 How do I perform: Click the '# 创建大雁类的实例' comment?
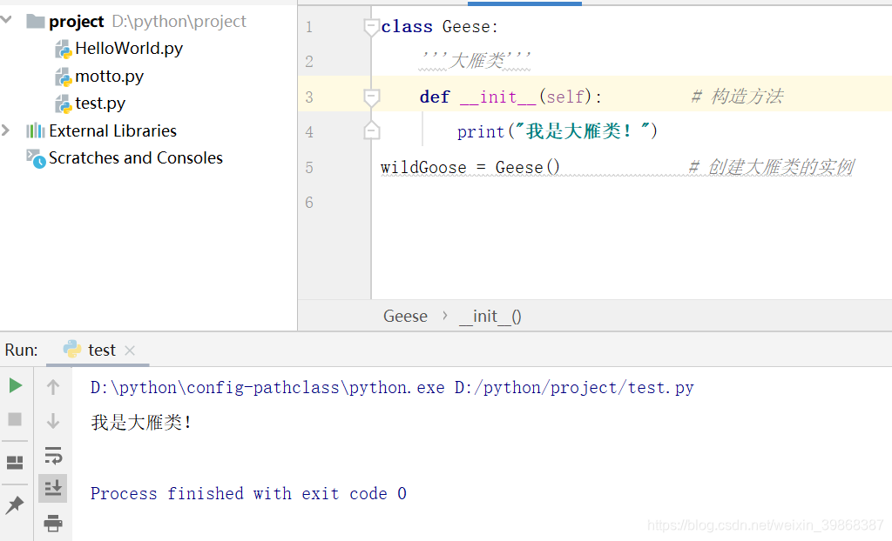771,167
